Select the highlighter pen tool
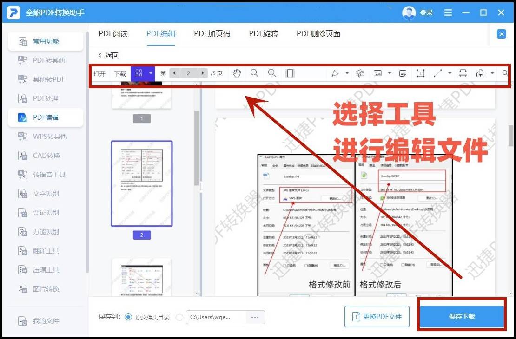 [335, 73]
